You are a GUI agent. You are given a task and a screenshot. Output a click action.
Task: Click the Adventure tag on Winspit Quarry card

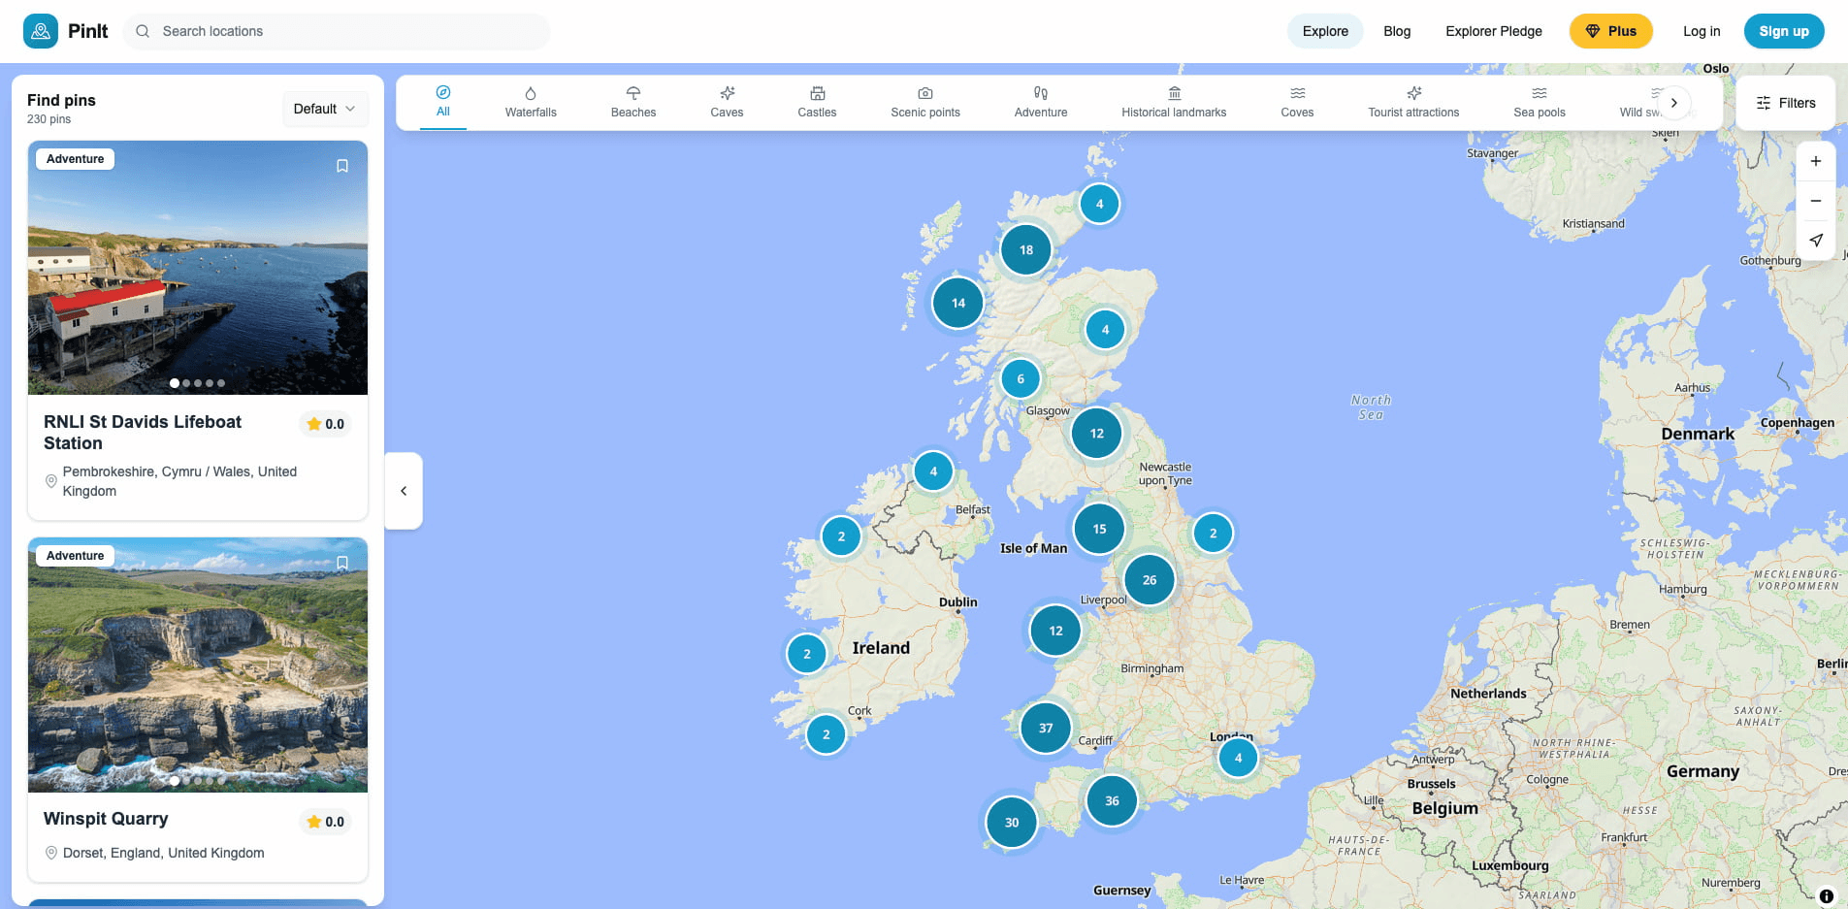click(76, 556)
